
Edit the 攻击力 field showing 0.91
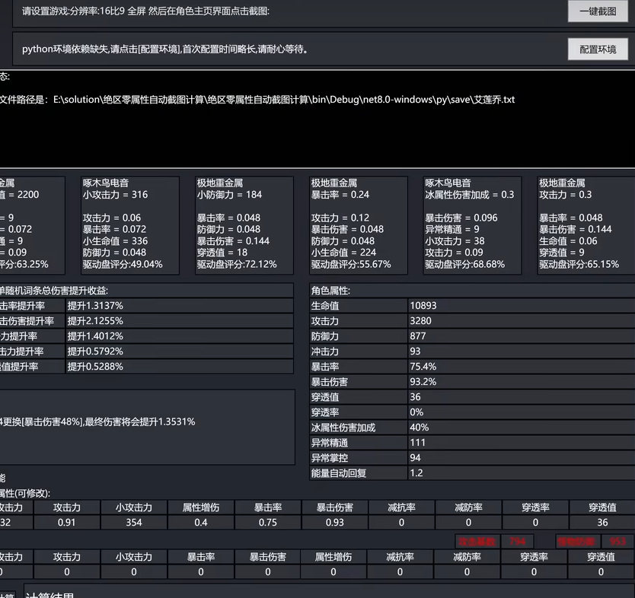(67, 523)
